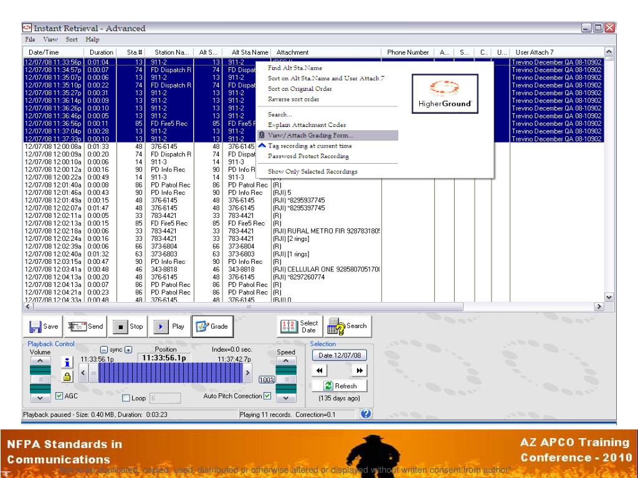The width and height of the screenshot is (638, 478).
Task: Open the Search calendar-question button
Action: coord(348,326)
